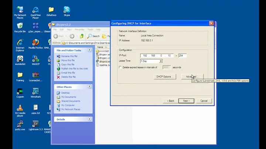Launch Cygwin desktop shortcut

(20, 93)
